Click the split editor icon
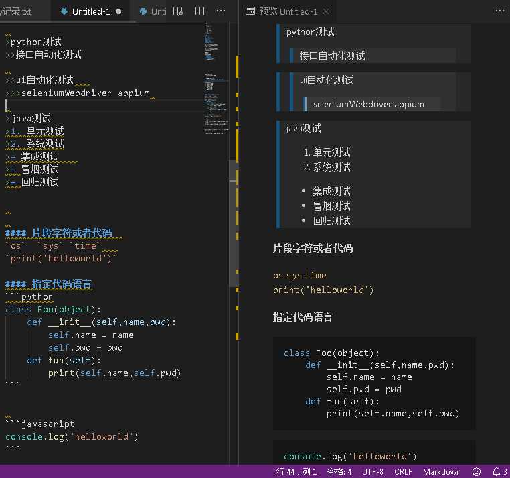 pos(199,11)
